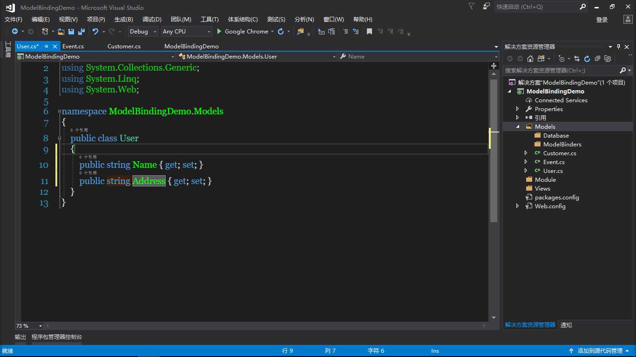The image size is (636, 357).
Task: Open the Google Chrome browser dropdown arrow
Action: pyautogui.click(x=272, y=32)
